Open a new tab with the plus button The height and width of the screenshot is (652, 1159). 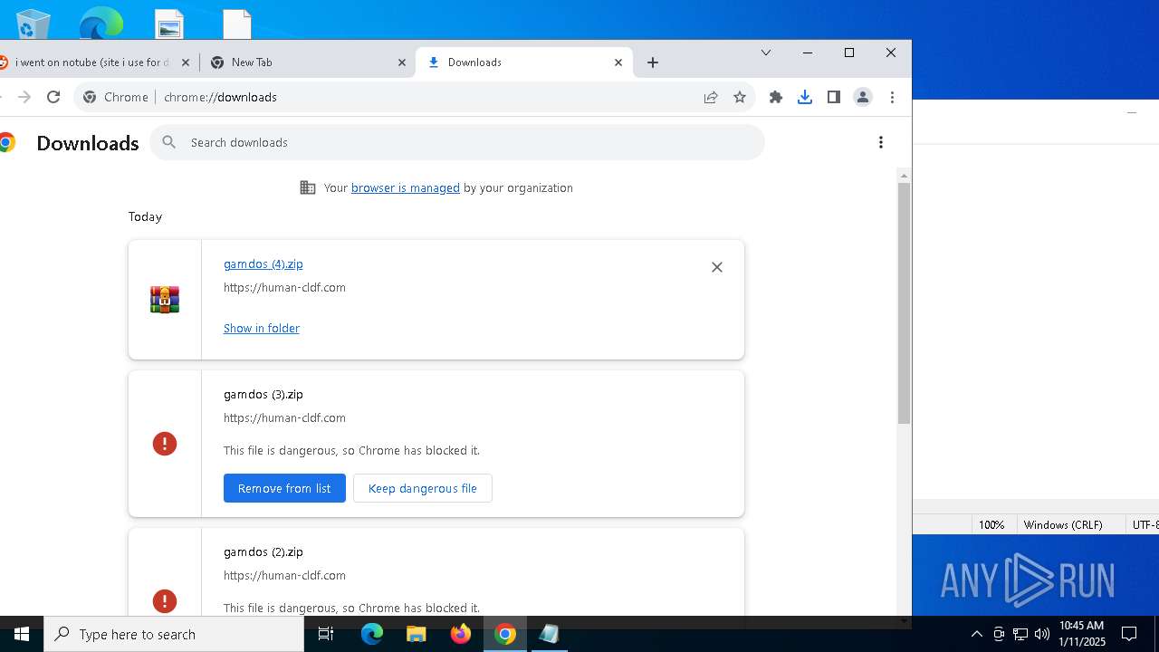tap(653, 62)
